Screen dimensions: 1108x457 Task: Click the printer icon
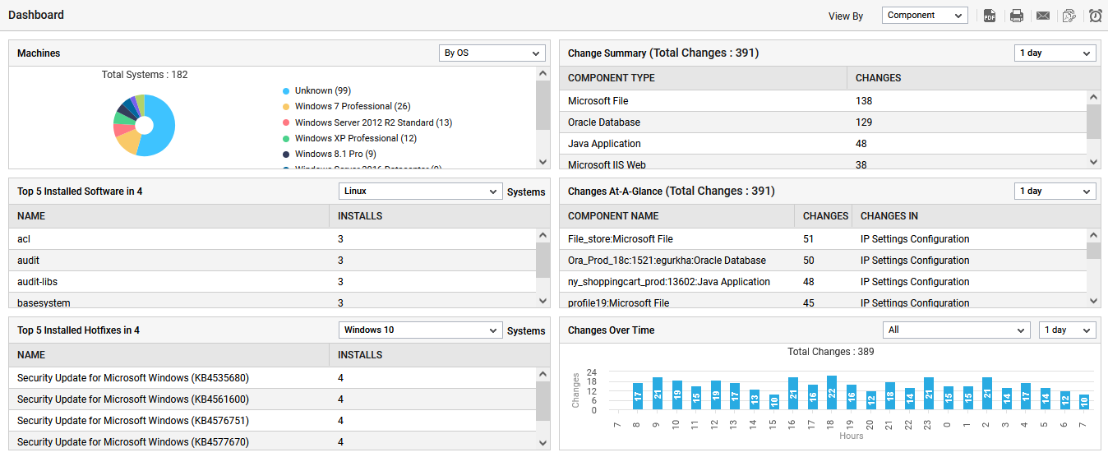(1017, 16)
